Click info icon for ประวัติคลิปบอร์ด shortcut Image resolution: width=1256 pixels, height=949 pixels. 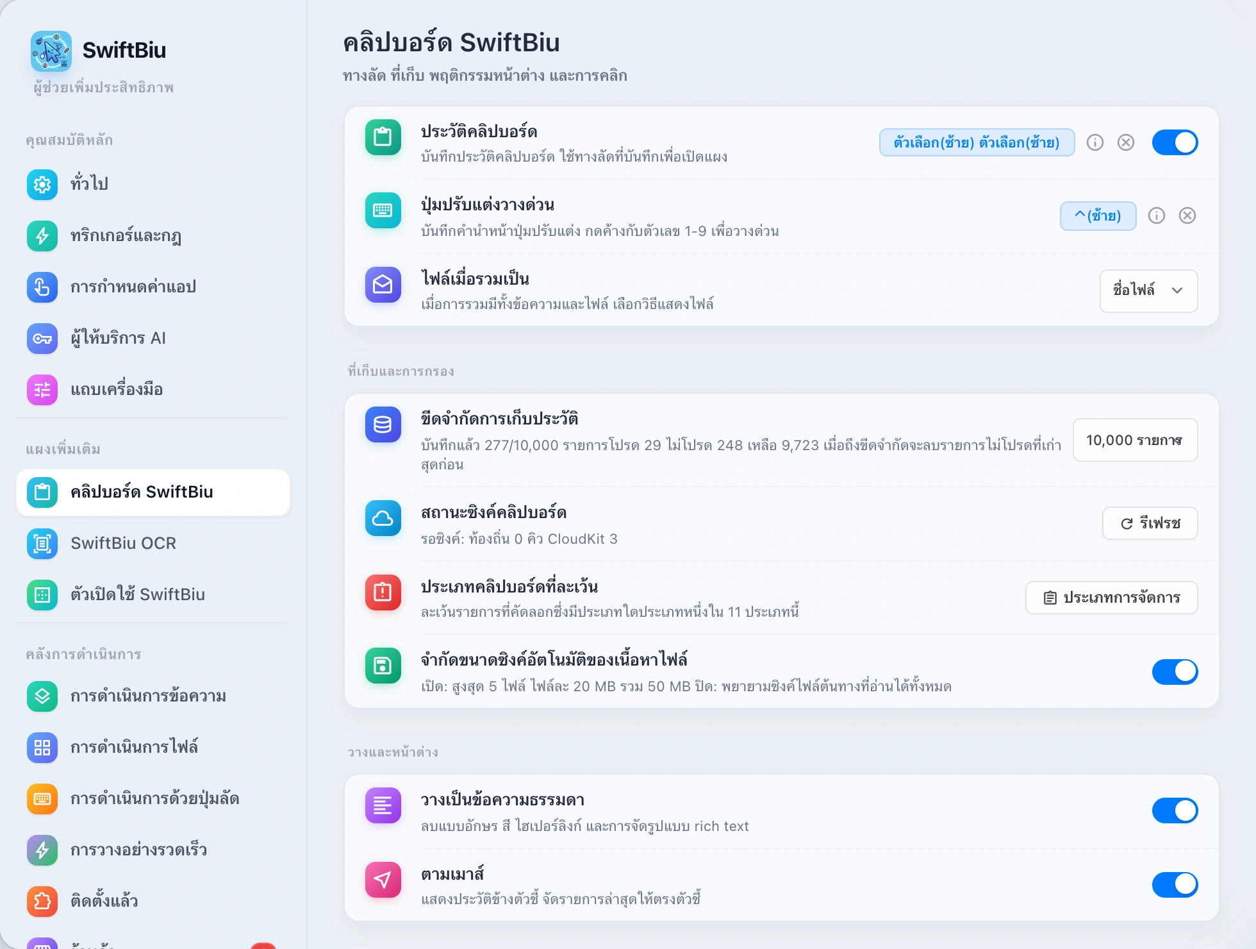pos(1095,142)
